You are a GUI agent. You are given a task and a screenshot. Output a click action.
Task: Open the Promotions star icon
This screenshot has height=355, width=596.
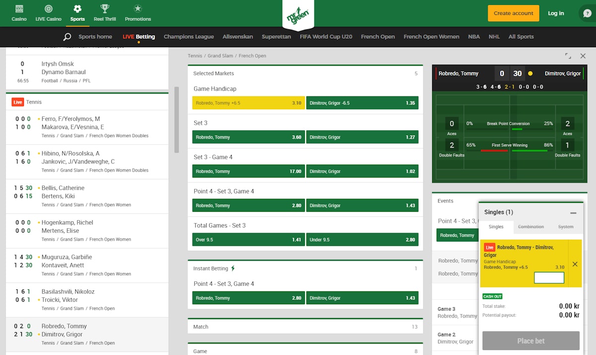[x=138, y=9]
